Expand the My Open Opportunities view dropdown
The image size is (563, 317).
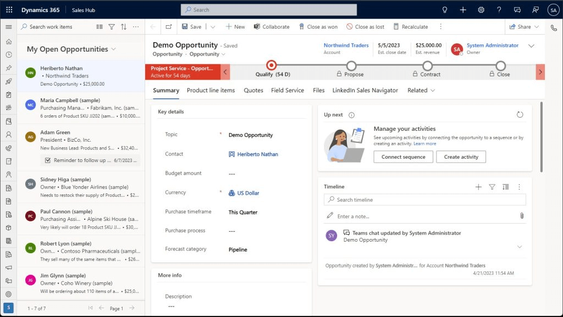coord(114,49)
